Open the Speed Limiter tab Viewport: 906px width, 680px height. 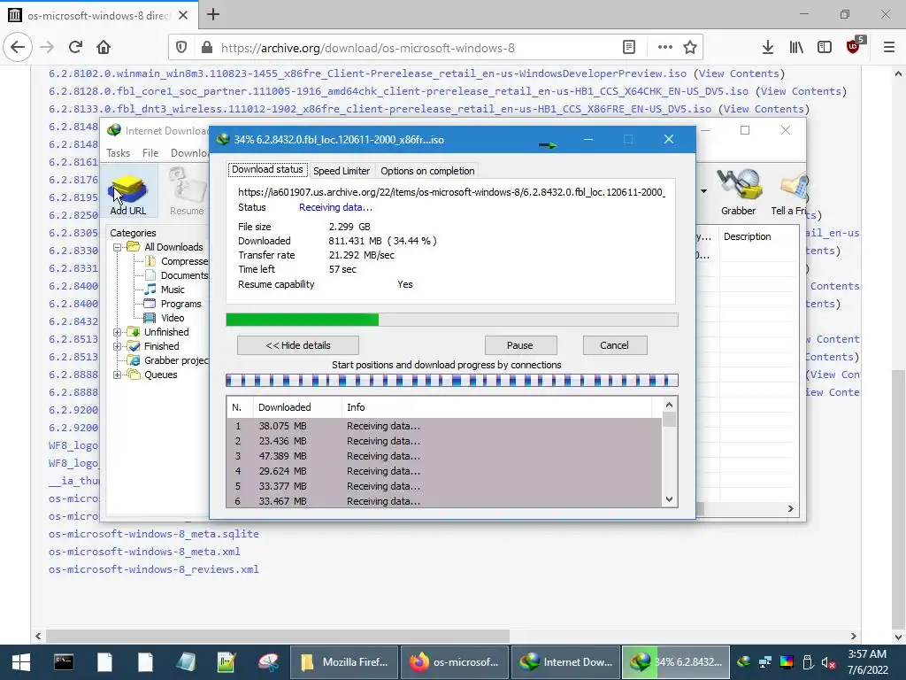tap(342, 171)
